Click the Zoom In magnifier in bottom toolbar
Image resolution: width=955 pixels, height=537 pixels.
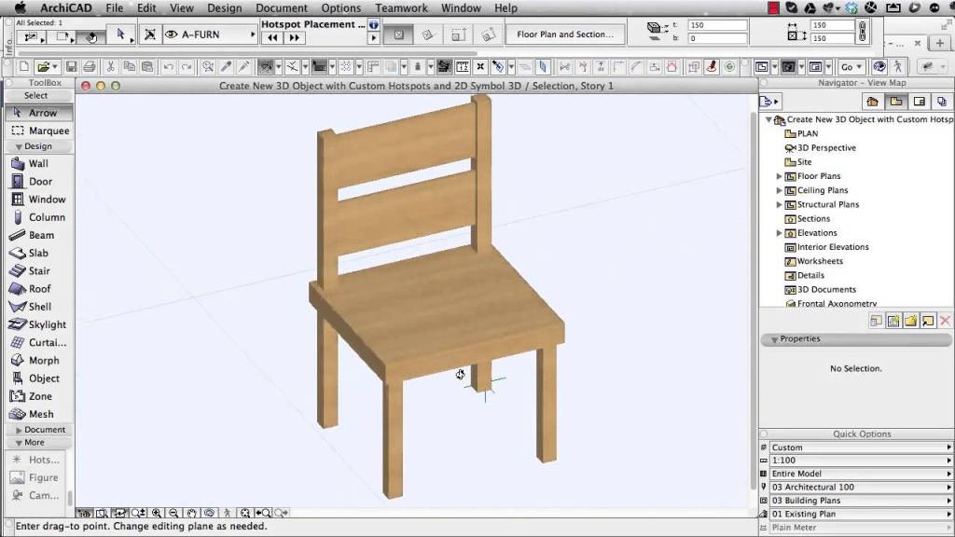156,512
